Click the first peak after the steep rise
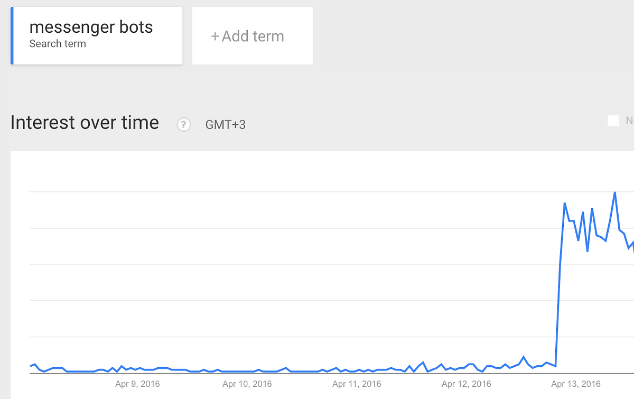The image size is (634, 399). point(565,203)
